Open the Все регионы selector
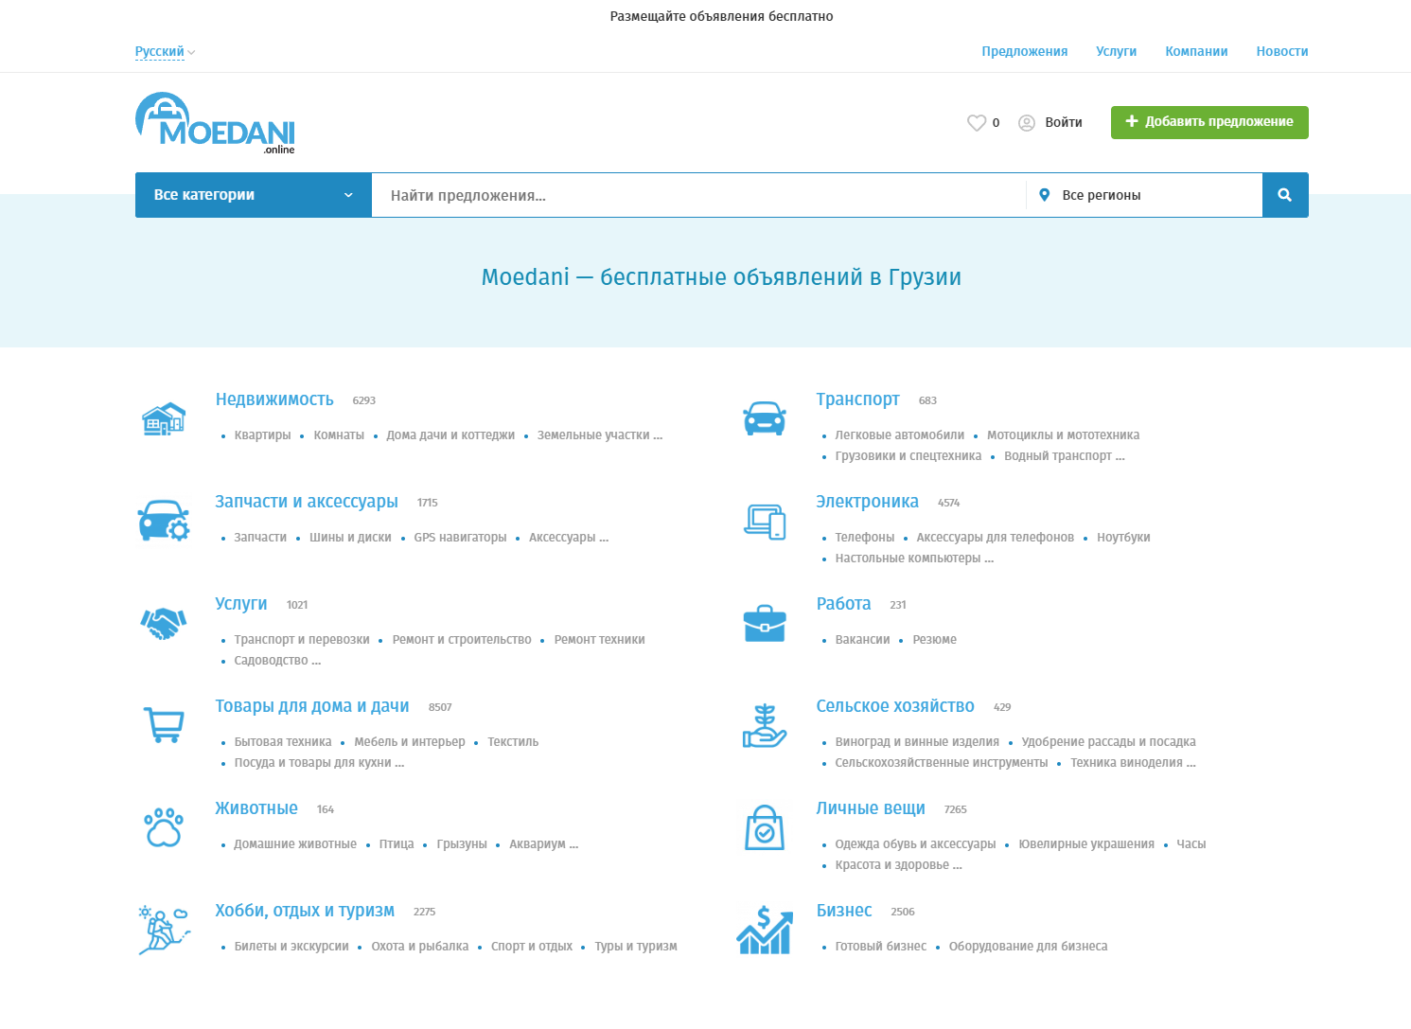 1144,195
